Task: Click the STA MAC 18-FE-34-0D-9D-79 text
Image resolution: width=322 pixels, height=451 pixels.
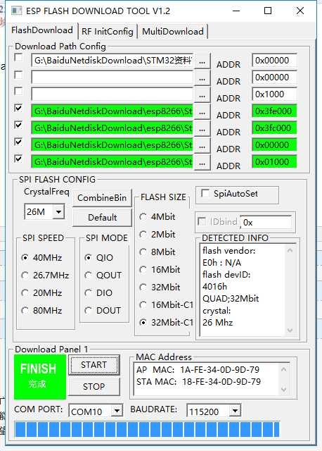Action: tap(198, 382)
